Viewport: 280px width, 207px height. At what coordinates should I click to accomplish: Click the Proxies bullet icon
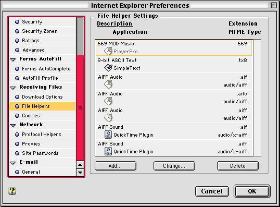(17, 144)
